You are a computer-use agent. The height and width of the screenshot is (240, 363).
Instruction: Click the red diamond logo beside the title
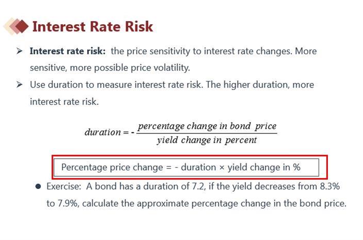coord(16,26)
